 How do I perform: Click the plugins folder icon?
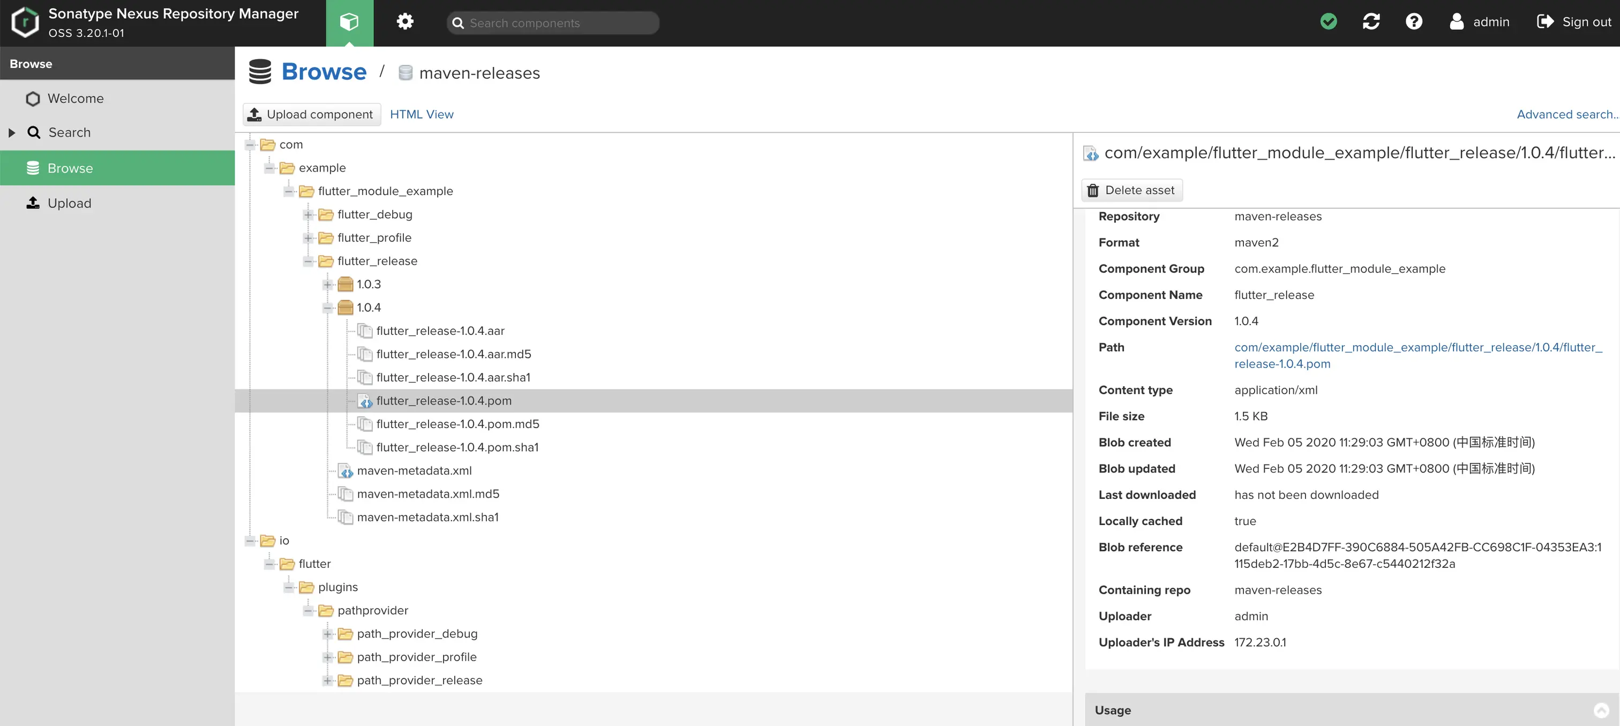click(306, 587)
